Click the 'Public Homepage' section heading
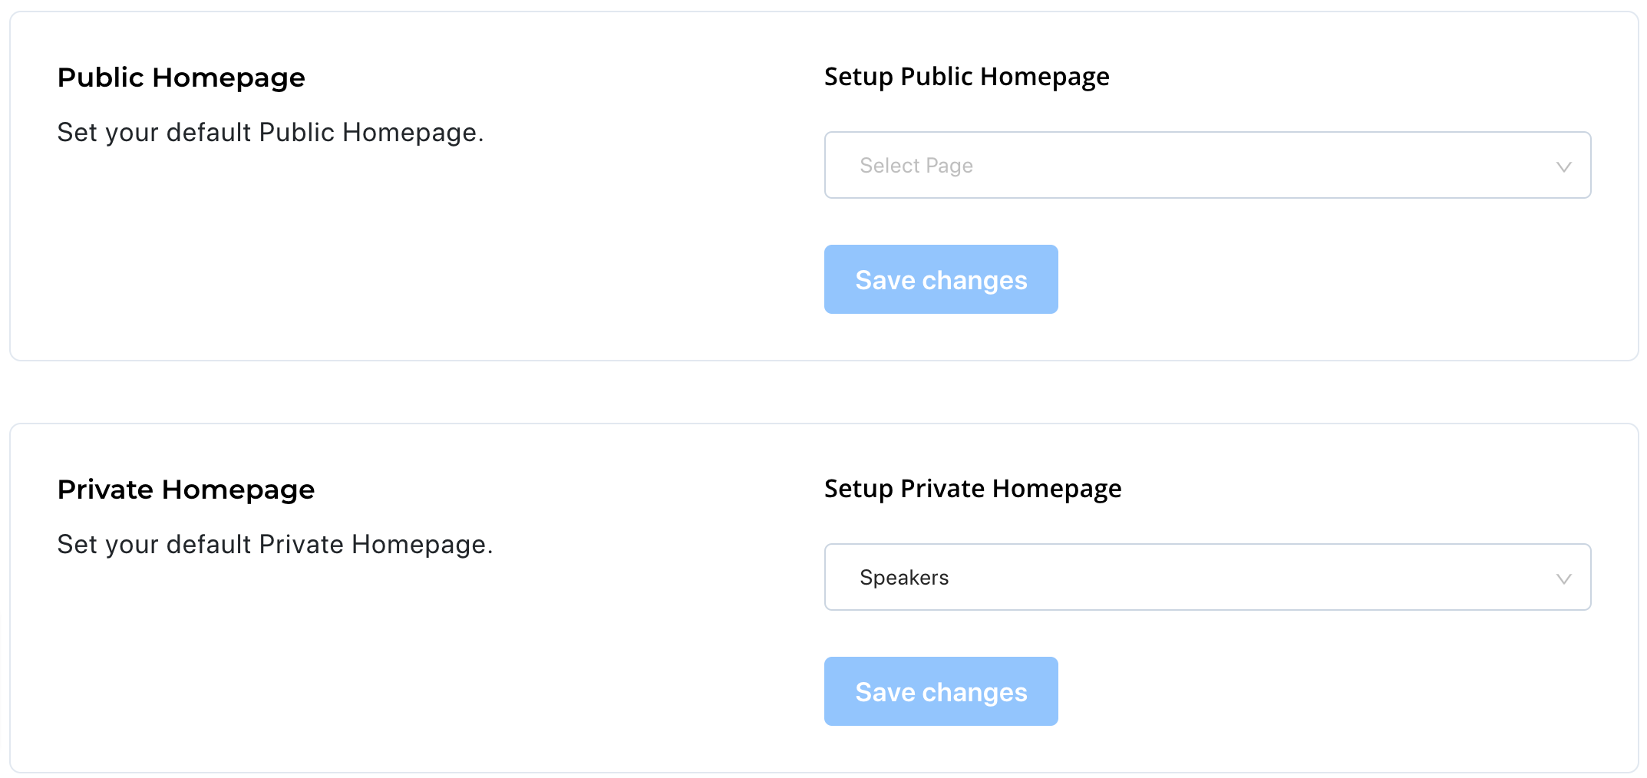1647x778 pixels. click(x=181, y=78)
